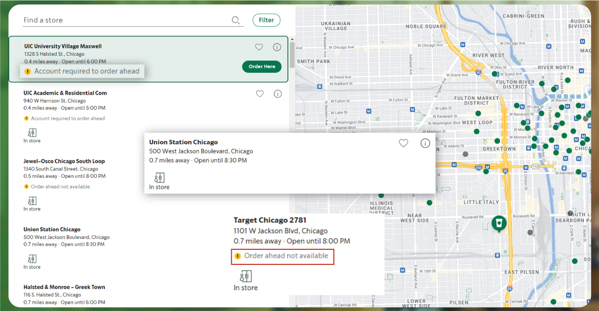599x311 pixels.
Task: Click address 1101 W Jackson Blvd, Chicago
Action: tap(281, 231)
